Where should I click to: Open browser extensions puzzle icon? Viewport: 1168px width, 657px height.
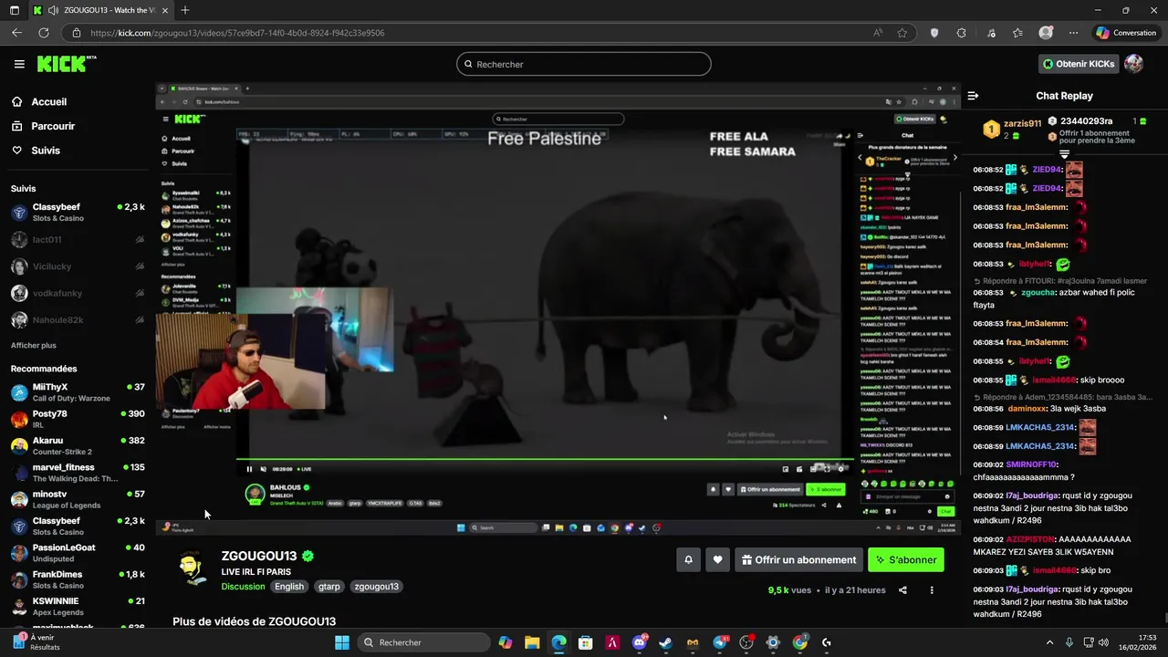tap(961, 33)
